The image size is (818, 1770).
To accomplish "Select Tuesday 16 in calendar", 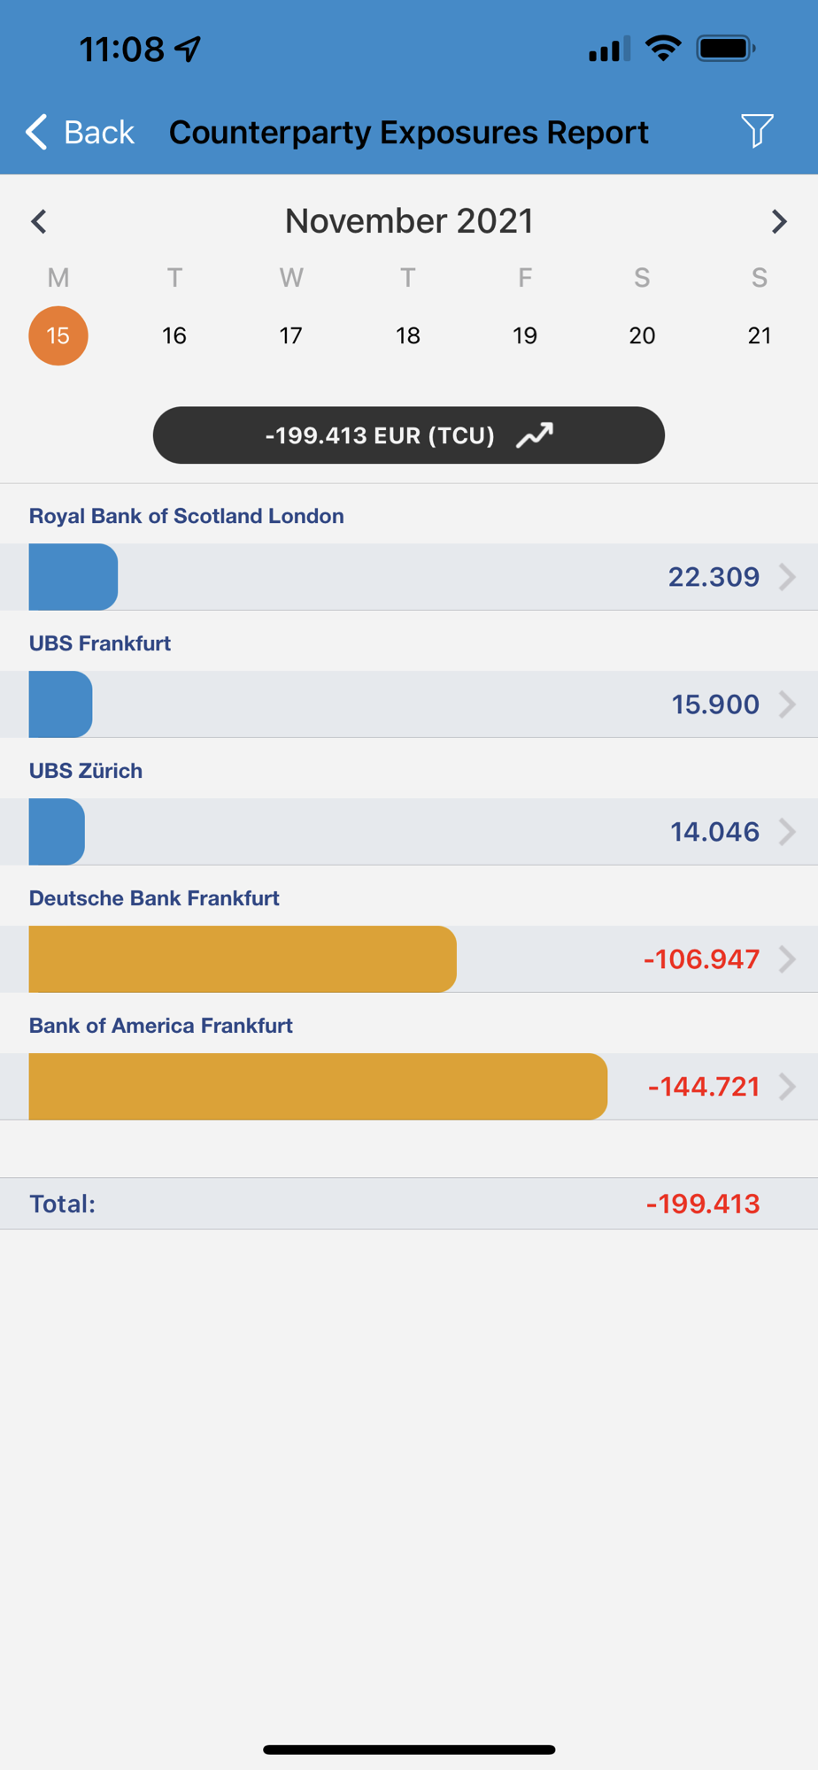I will tap(174, 336).
